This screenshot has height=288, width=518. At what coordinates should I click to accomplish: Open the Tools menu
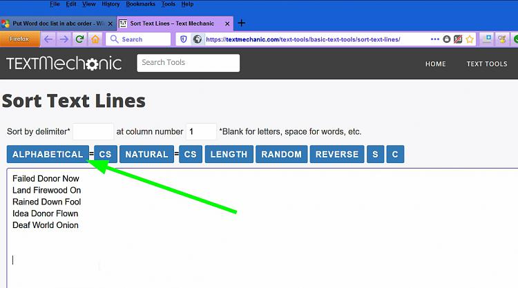pos(168,4)
